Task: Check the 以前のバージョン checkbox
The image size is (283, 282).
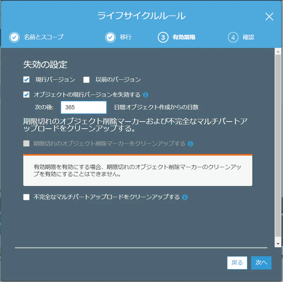Action: pos(86,80)
